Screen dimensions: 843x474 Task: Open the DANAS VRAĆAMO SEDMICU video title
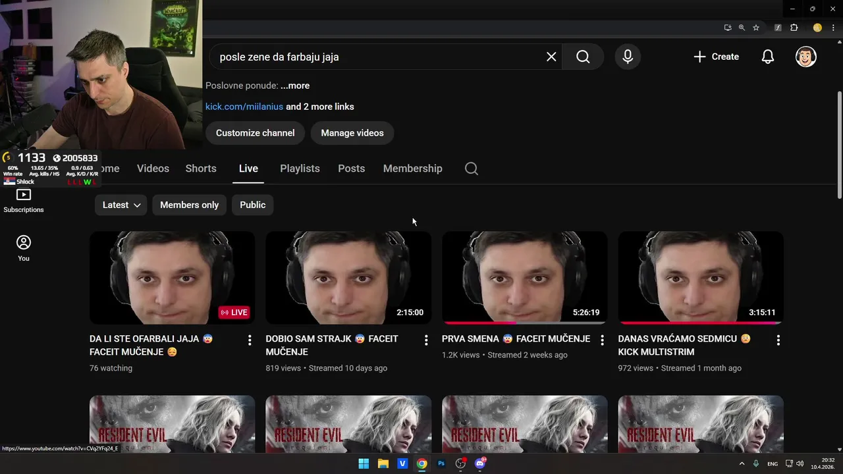click(x=684, y=346)
